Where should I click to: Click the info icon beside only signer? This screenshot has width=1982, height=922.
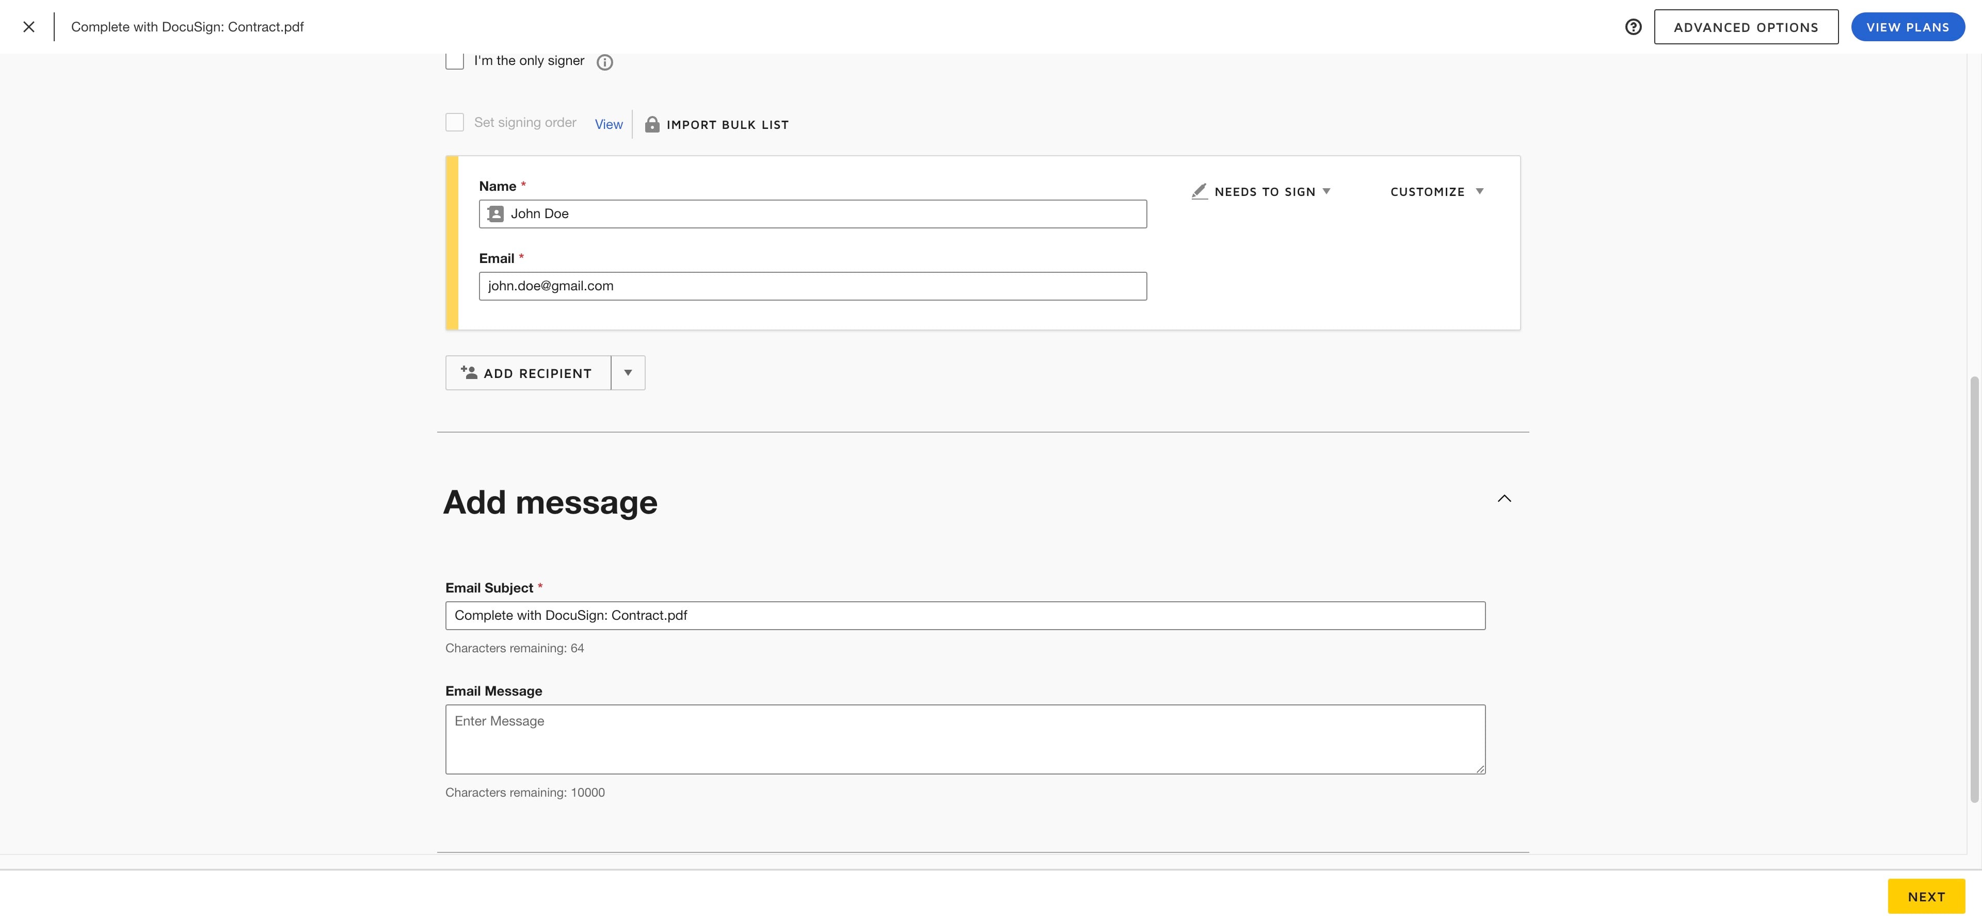pyautogui.click(x=605, y=62)
